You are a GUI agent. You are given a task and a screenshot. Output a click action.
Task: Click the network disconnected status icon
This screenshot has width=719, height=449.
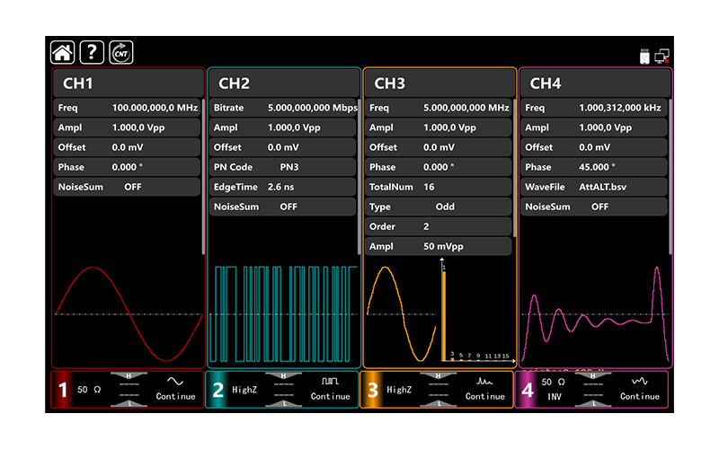coord(662,57)
